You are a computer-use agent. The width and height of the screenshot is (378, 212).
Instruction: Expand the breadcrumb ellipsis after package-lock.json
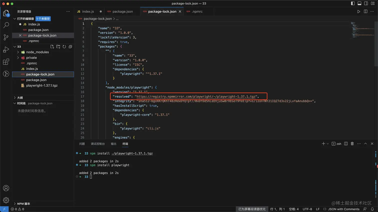(x=117, y=19)
